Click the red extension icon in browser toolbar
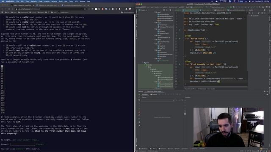The height and width of the screenshot is (152, 271). coord(102,9)
